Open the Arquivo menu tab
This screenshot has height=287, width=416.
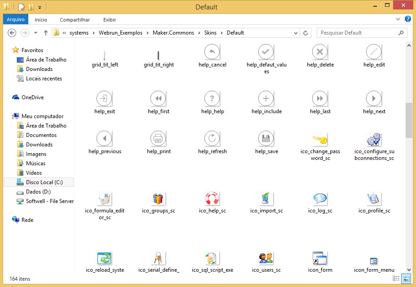click(x=16, y=20)
